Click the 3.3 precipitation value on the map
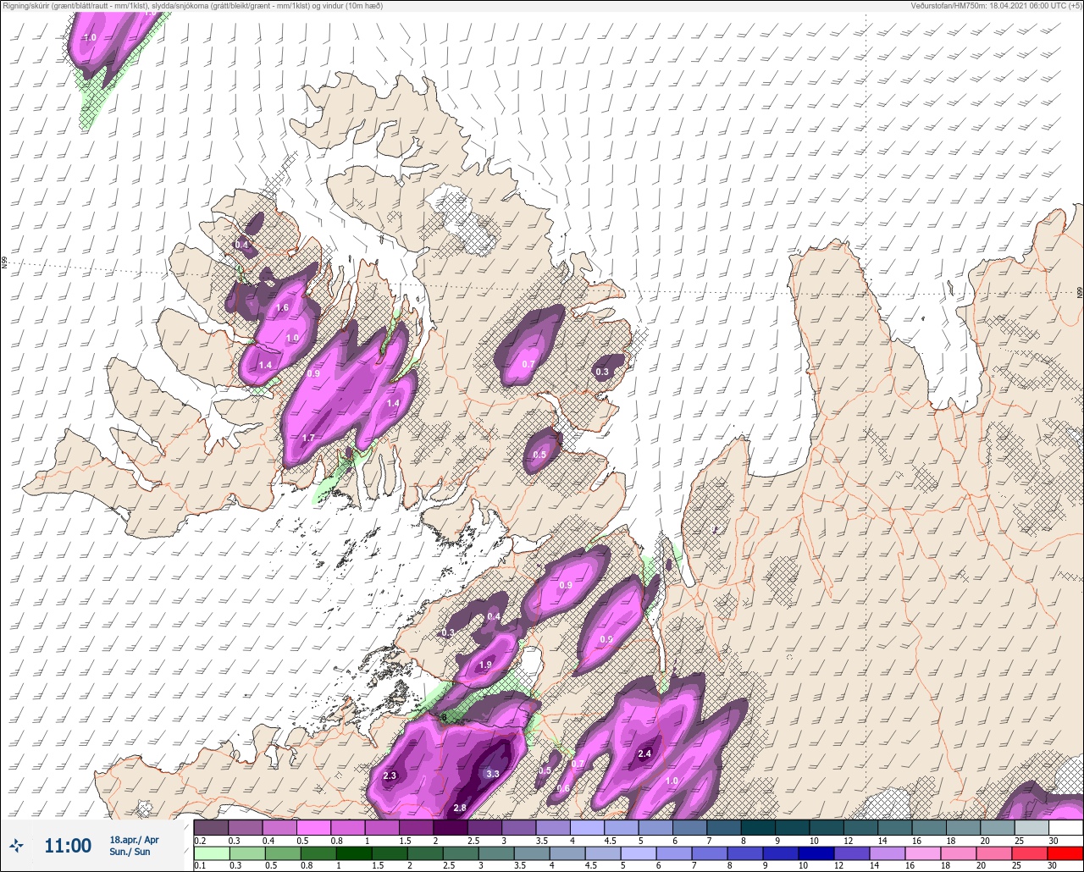 point(494,774)
